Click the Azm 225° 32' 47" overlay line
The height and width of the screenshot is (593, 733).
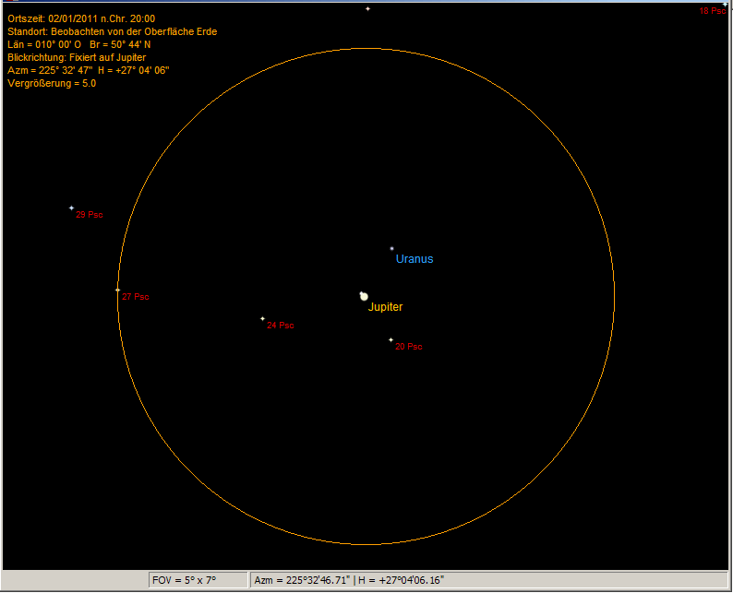(x=89, y=70)
